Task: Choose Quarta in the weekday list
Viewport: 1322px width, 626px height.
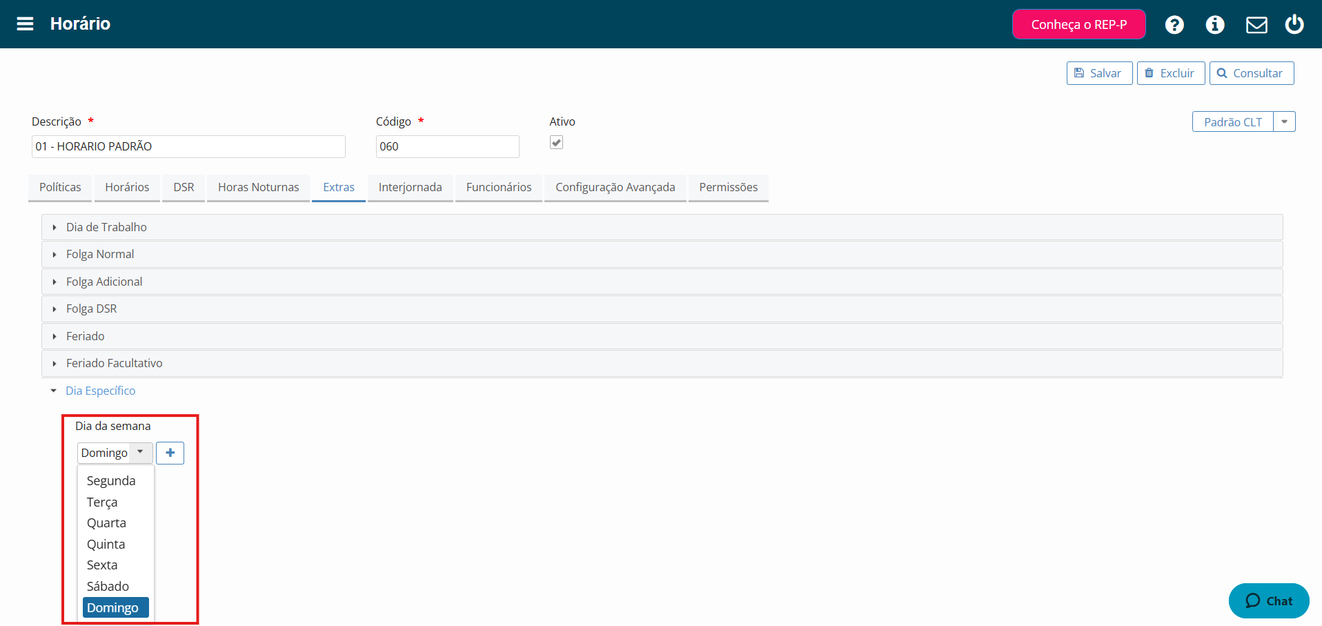Action: [115, 522]
